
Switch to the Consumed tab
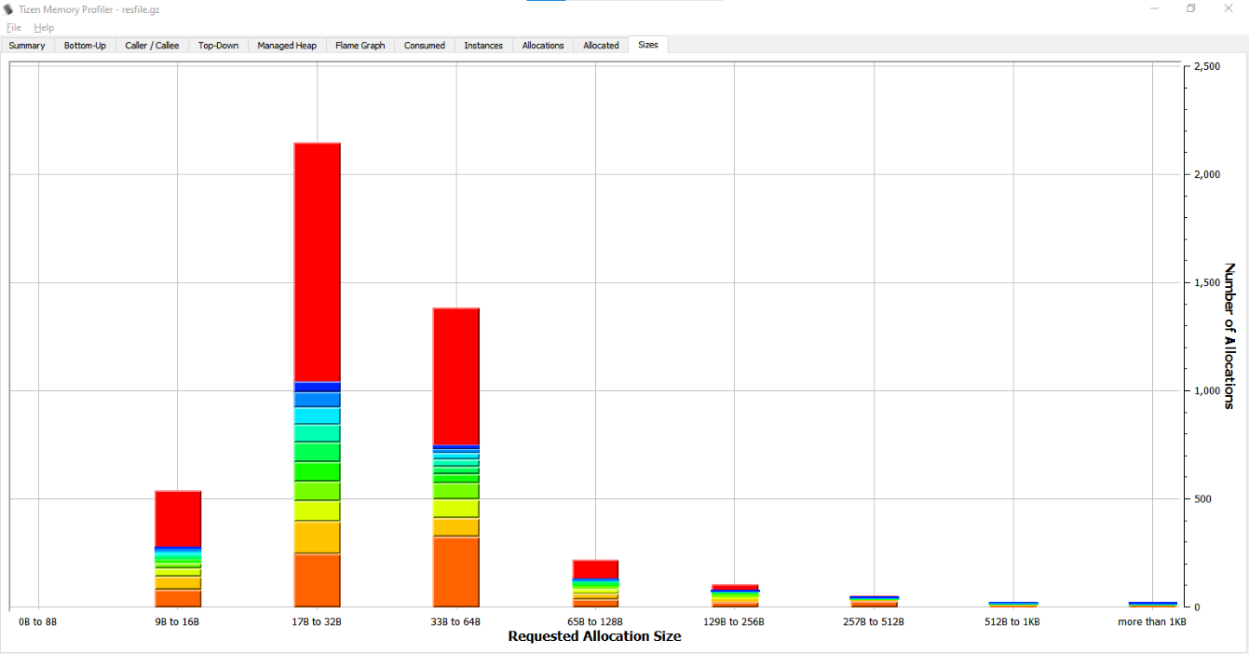click(424, 45)
